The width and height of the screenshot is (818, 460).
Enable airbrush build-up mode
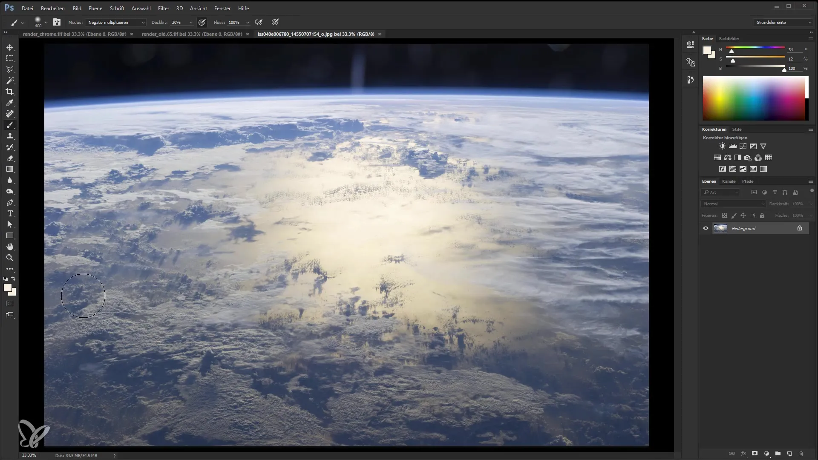point(259,22)
